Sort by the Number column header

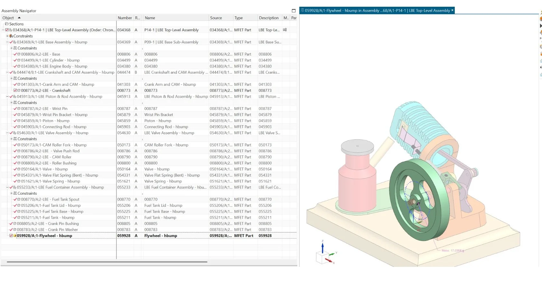tap(125, 18)
